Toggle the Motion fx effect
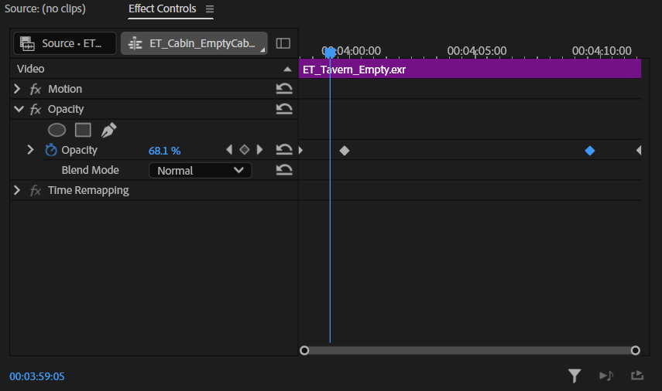Image resolution: width=662 pixels, height=391 pixels. (36, 89)
